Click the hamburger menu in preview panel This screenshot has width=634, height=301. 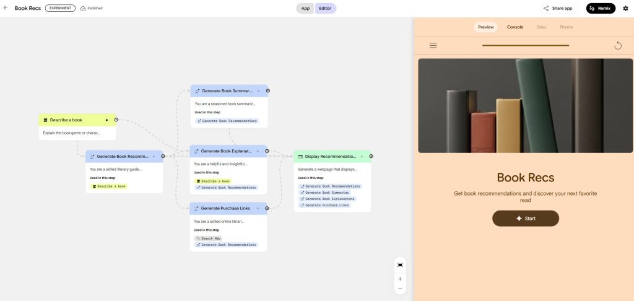(x=433, y=45)
